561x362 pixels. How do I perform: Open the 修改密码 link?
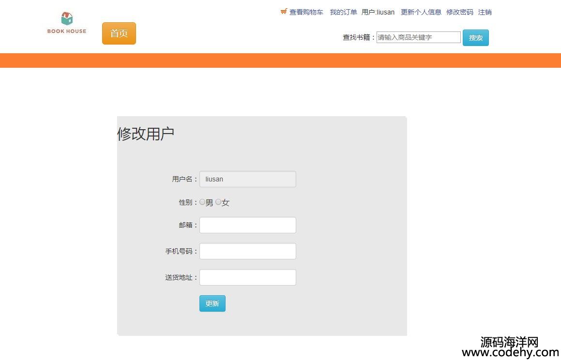click(459, 12)
